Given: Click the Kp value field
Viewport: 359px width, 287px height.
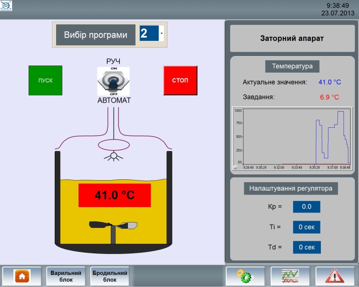Looking at the screenshot, I should pyautogui.click(x=306, y=207).
